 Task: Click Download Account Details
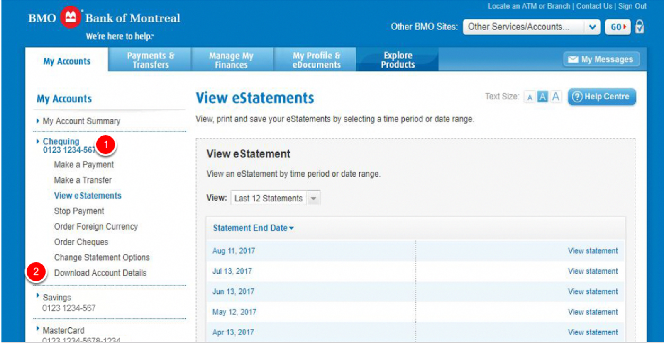[x=100, y=273]
